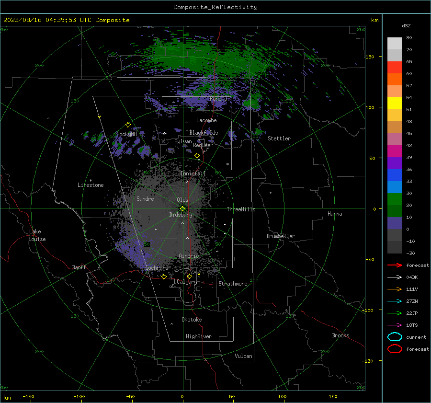Image resolution: width=431 pixels, height=403 pixels.
Task: Click the Brooks city label
Action: (x=340, y=335)
